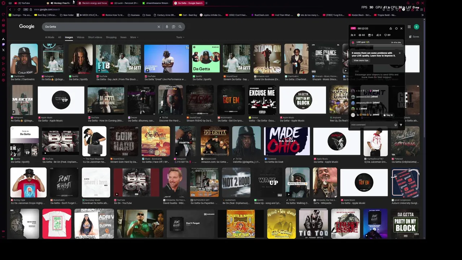Open the GOIN HARD SoundCloud image
The width and height of the screenshot is (462, 260).
124,141
